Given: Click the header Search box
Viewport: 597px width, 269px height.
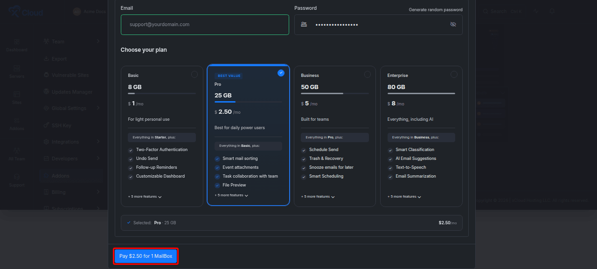Looking at the screenshot, I should (503, 11).
